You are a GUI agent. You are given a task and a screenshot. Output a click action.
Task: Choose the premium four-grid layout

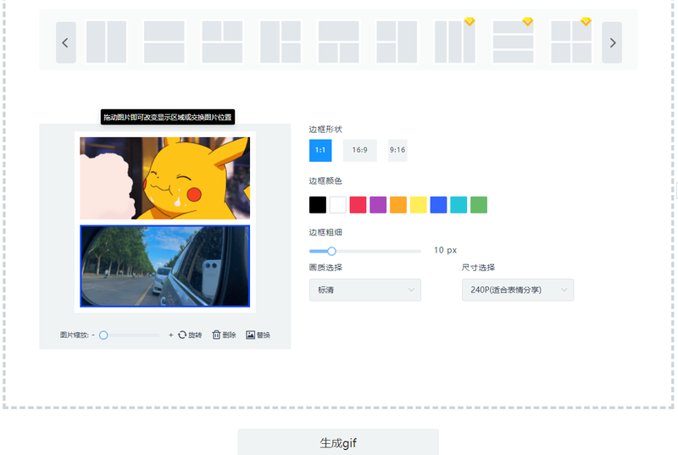[x=571, y=42]
